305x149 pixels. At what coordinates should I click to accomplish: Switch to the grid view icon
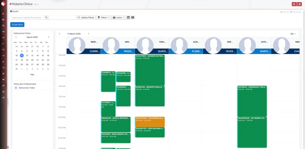click(x=133, y=18)
